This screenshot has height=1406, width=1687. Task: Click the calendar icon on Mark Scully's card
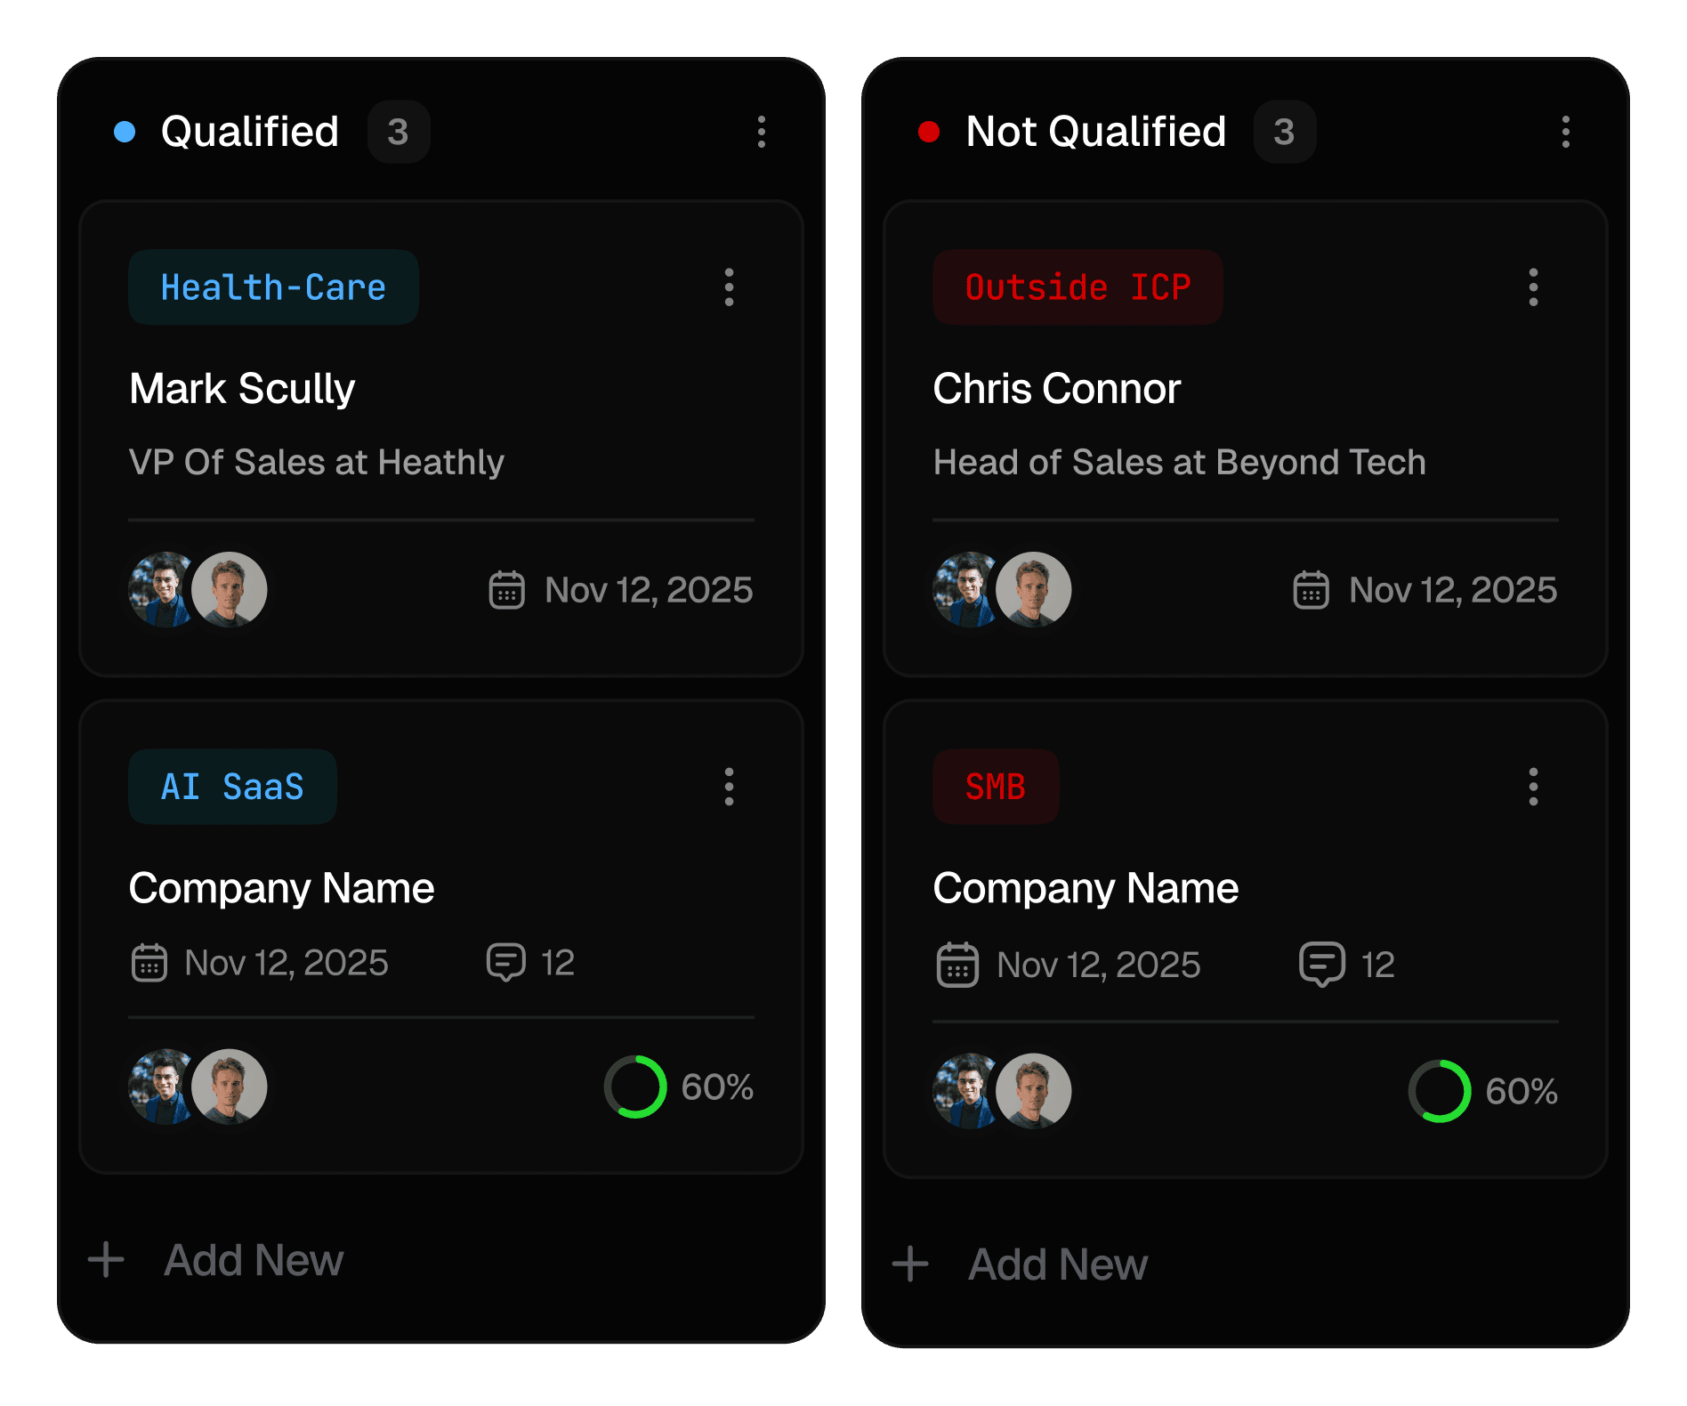505,589
